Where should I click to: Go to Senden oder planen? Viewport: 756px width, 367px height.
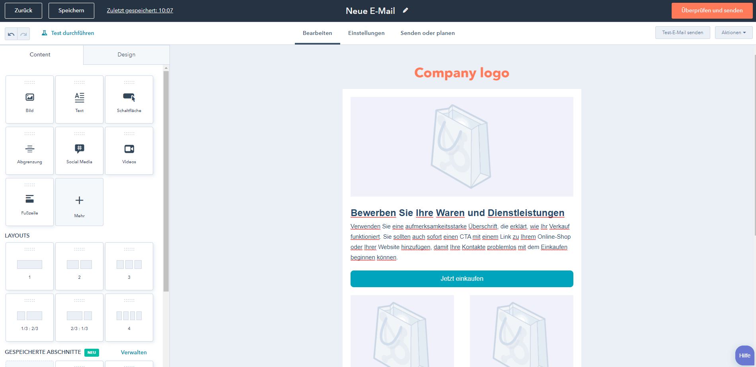[x=427, y=33]
